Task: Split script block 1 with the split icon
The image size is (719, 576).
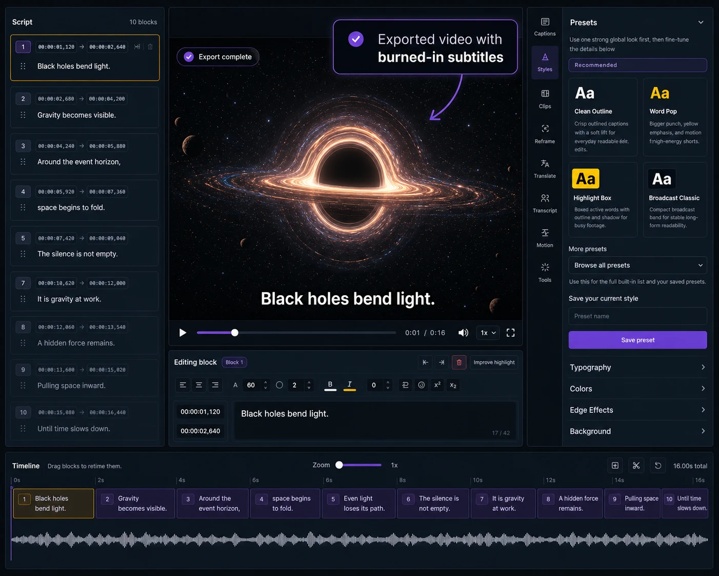Action: tap(137, 47)
